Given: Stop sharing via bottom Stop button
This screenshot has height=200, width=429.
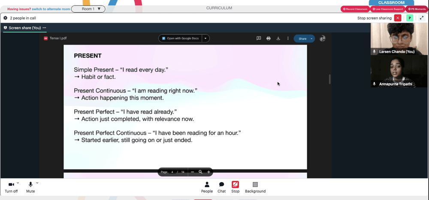Looking at the screenshot, I should pos(235,187).
